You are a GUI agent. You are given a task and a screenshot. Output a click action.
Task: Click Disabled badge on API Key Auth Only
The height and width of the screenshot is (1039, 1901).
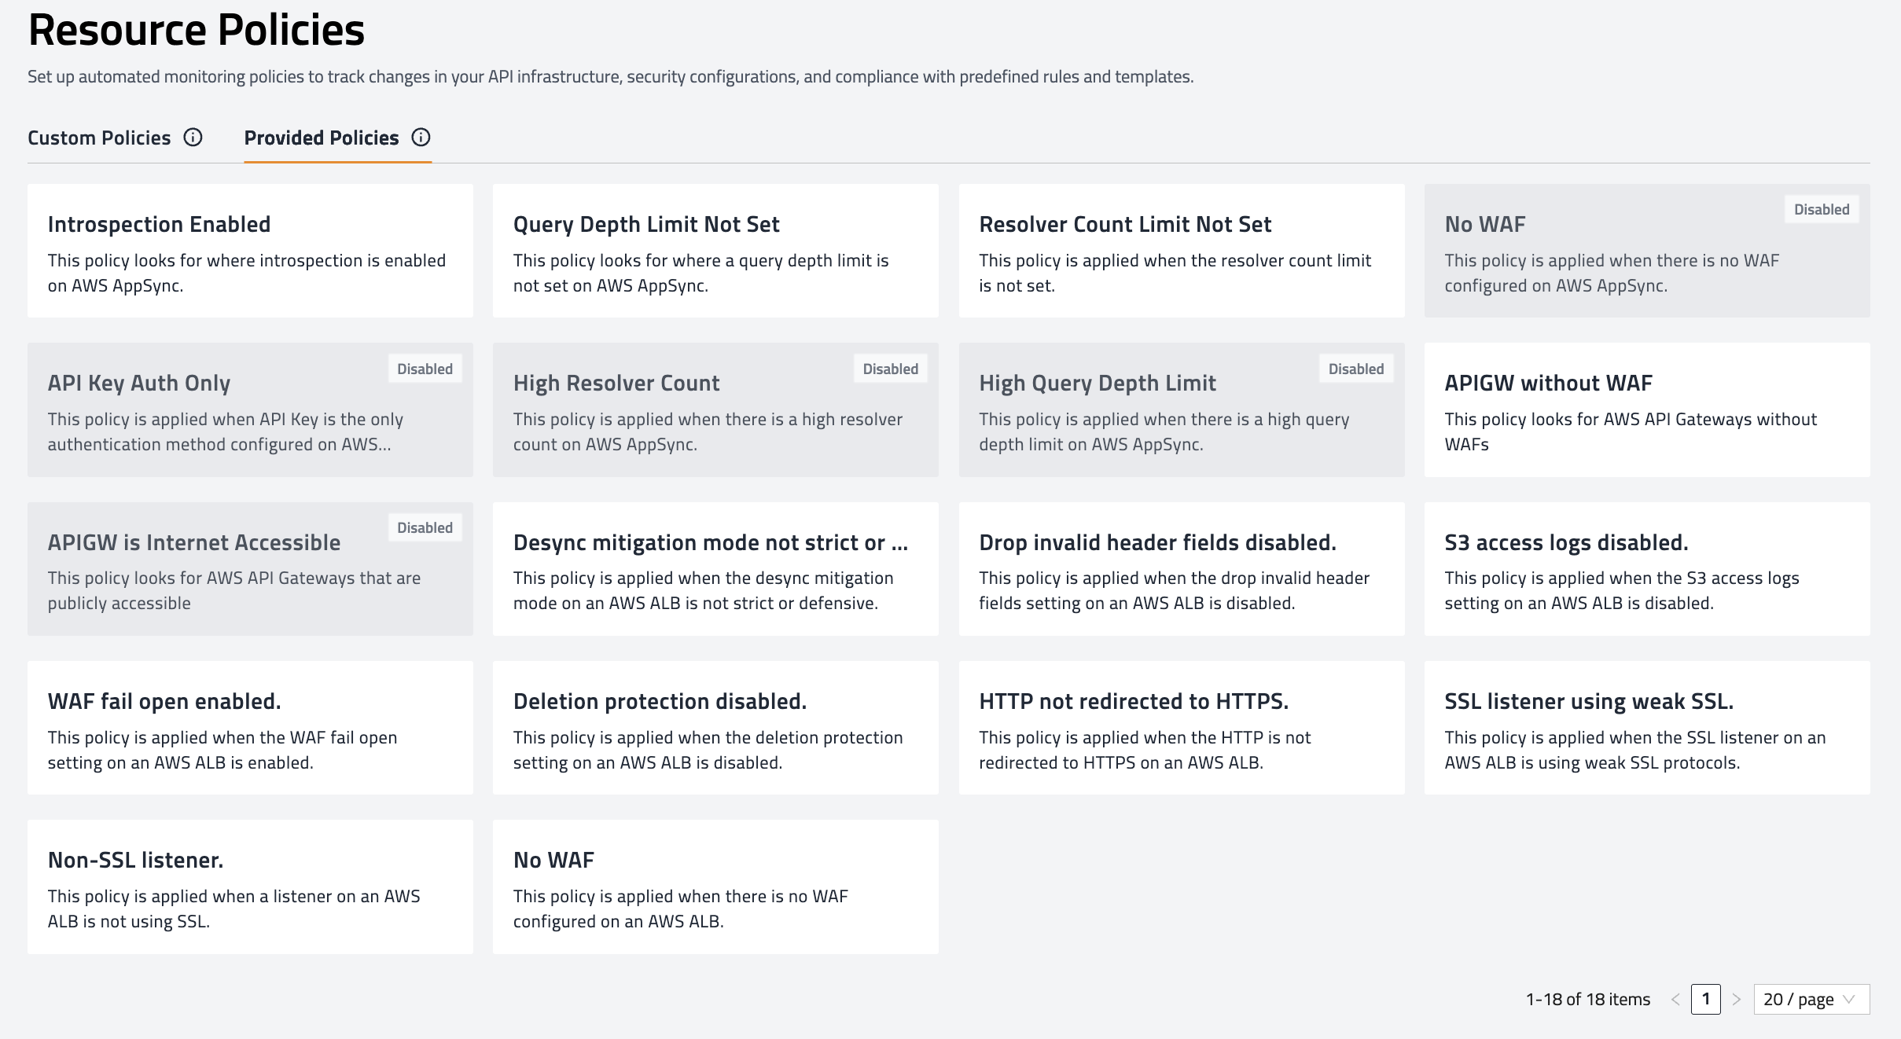(425, 369)
